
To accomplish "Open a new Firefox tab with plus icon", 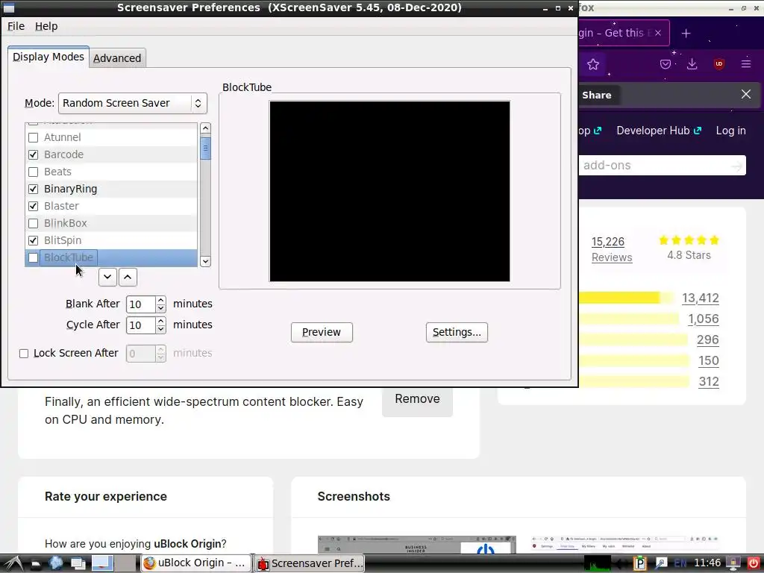I will pyautogui.click(x=686, y=33).
